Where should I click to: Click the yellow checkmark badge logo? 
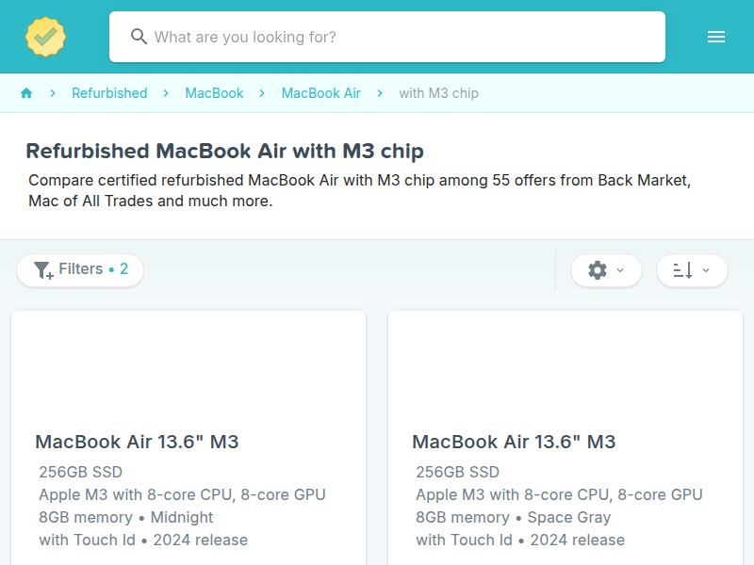[45, 37]
